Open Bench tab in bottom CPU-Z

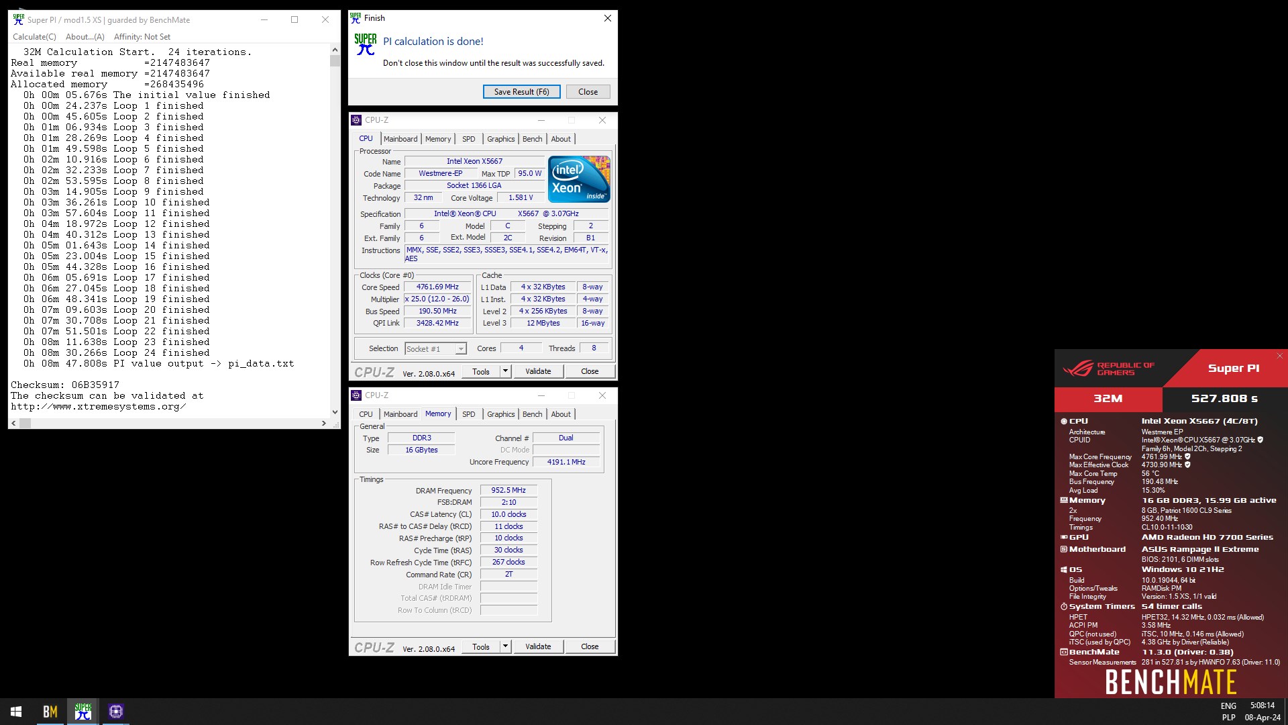coord(533,414)
